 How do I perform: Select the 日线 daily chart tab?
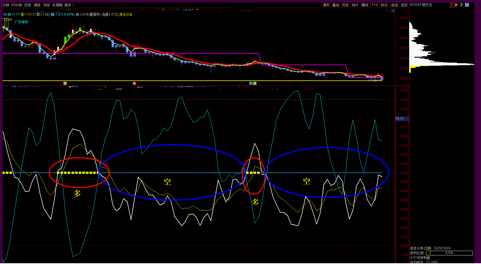pos(28,5)
